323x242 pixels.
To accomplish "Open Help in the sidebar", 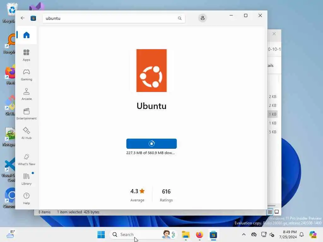I will [x=26, y=199].
